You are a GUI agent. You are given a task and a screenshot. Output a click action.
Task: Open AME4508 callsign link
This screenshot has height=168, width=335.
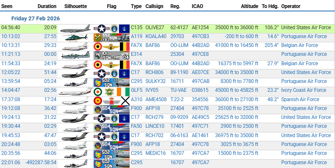coord(156,99)
